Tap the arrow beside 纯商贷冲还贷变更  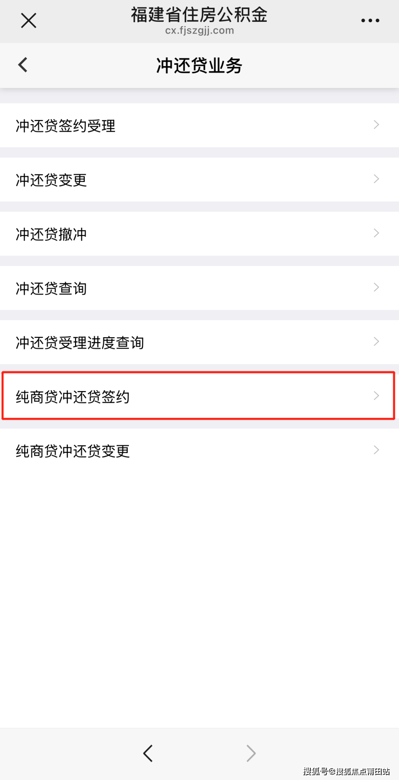tap(376, 450)
